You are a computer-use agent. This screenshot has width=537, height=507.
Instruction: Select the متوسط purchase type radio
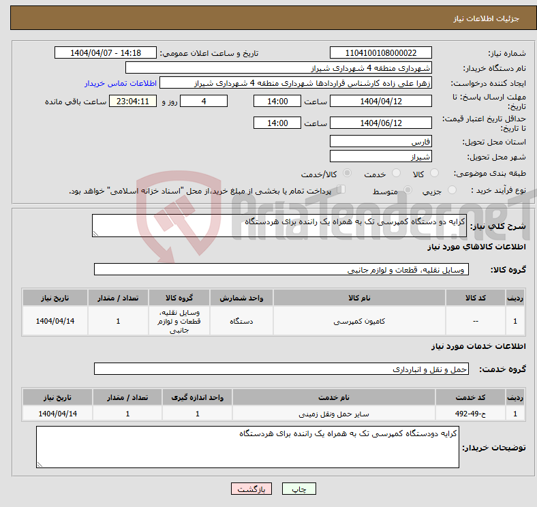coord(408,189)
